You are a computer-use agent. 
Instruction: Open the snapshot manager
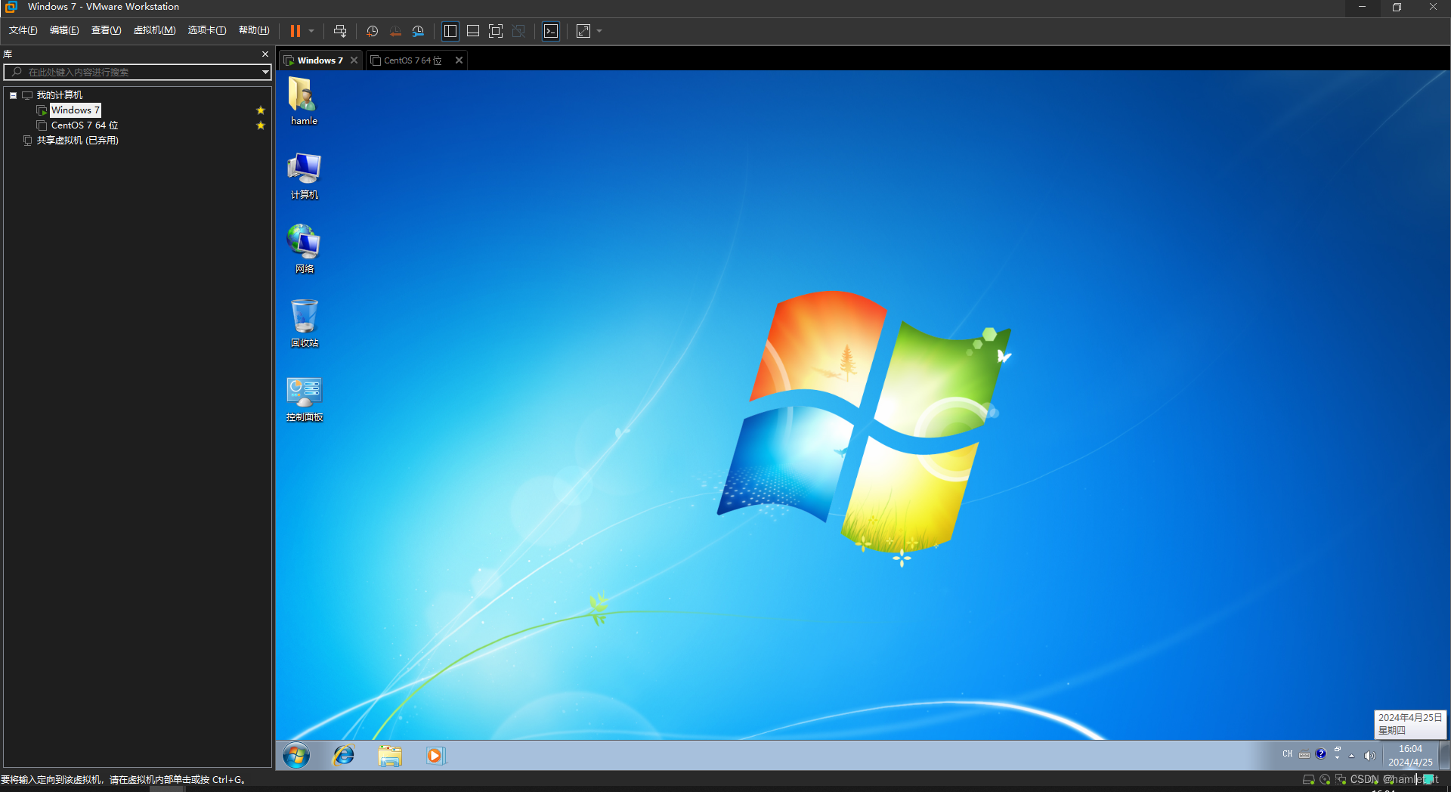tap(418, 31)
